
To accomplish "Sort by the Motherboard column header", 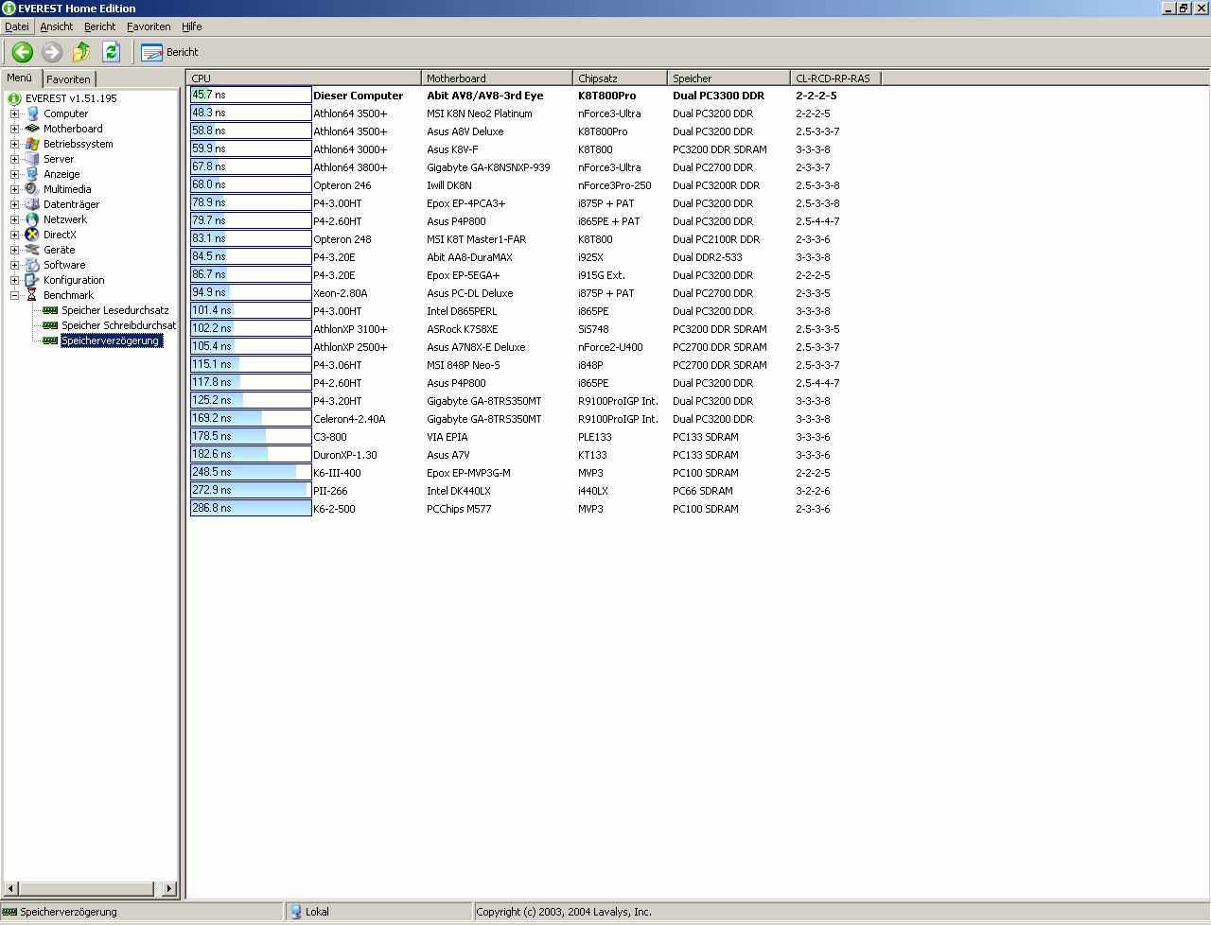I will [497, 79].
